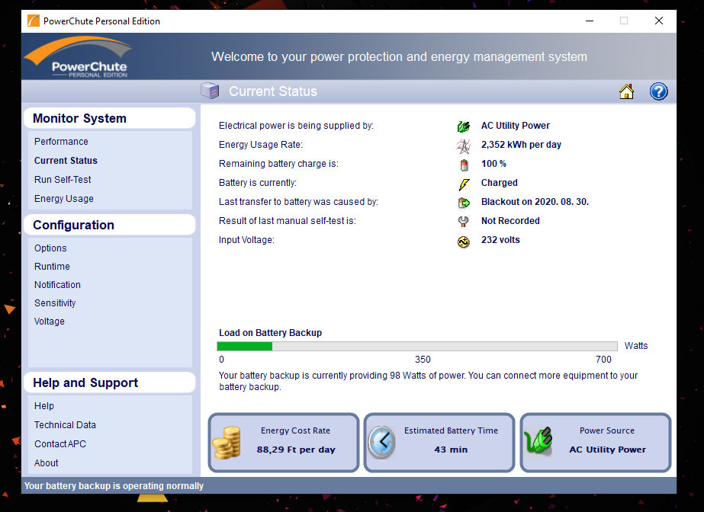Open Technical Data

pos(65,425)
